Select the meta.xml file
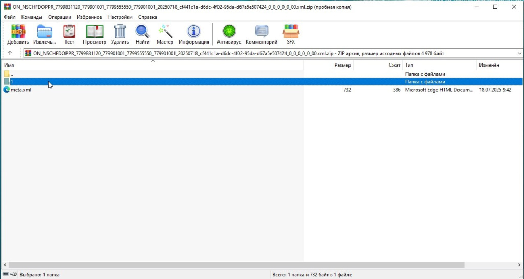The width and height of the screenshot is (524, 279). pos(21,90)
